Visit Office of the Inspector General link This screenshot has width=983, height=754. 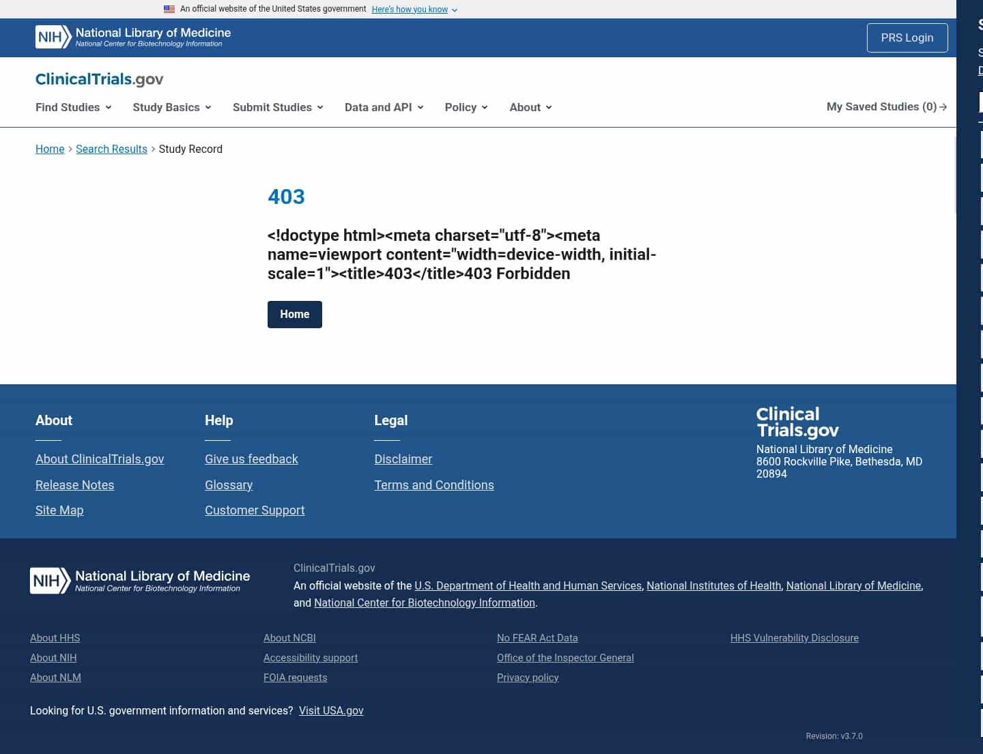[565, 658]
